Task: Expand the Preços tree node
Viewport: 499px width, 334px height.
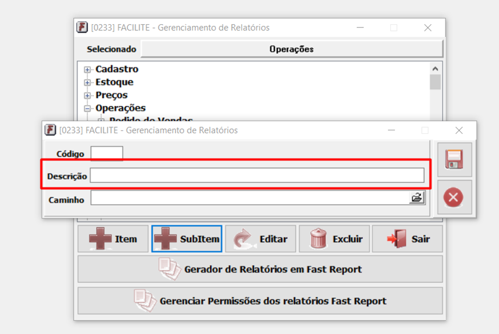Action: (87, 96)
